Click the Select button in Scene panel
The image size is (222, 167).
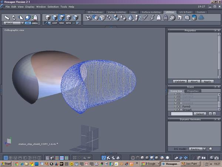pyautogui.click(x=200, y=114)
